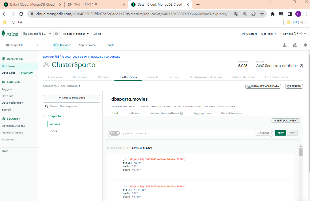Open Network Access in sidebar

coord(12,133)
